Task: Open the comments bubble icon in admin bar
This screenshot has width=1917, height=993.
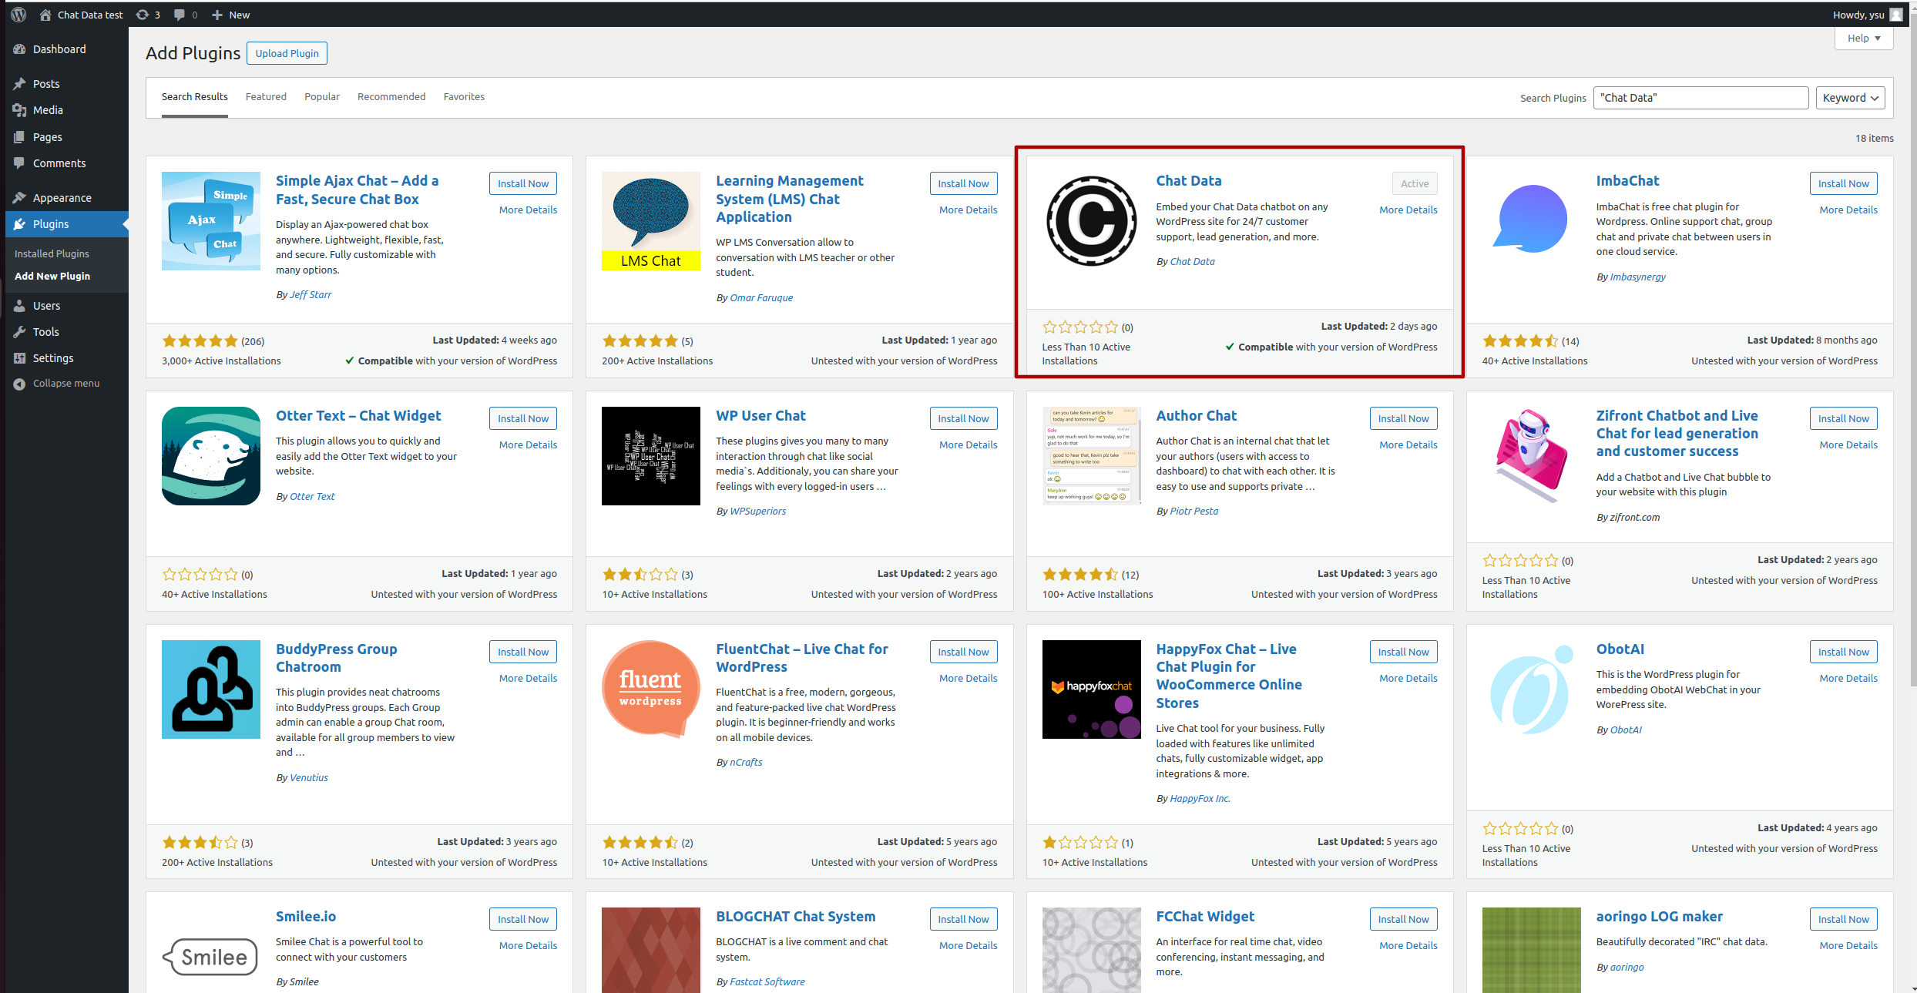Action: [180, 15]
